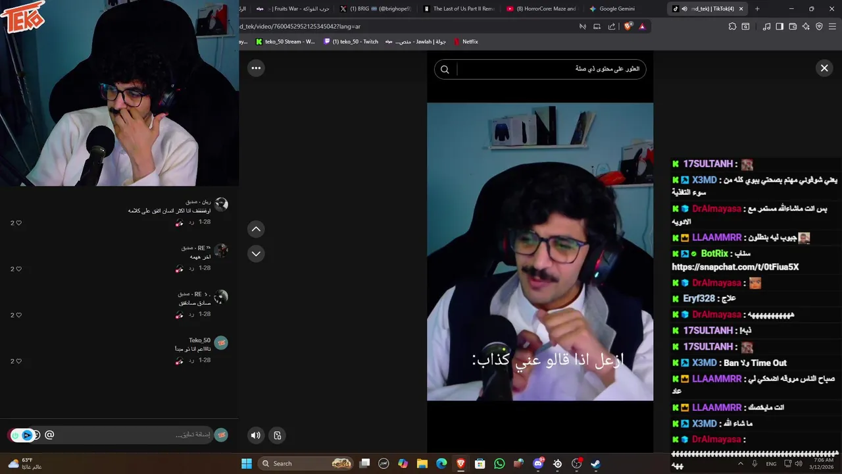Go to previous video with up arrow
The image size is (842, 474).
pyautogui.click(x=256, y=229)
